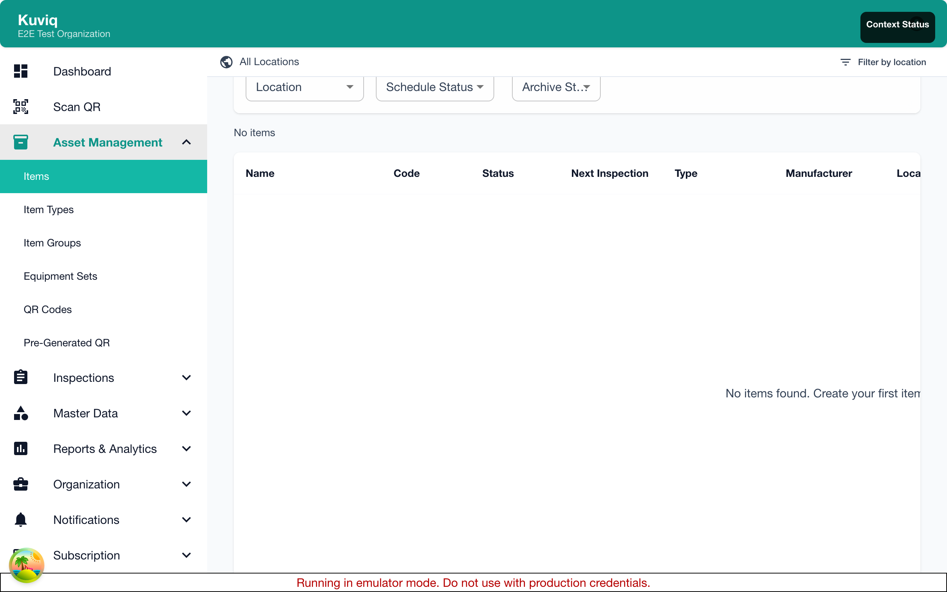947x592 pixels.
Task: Expand the Inspections section chevron
Action: point(186,377)
